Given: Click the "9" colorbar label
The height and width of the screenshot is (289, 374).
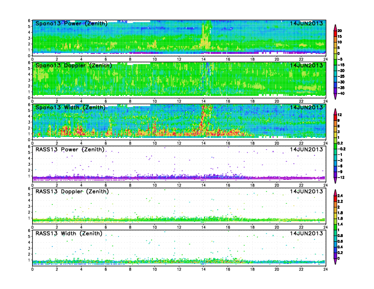Looking at the screenshot, I should [x=339, y=121].
